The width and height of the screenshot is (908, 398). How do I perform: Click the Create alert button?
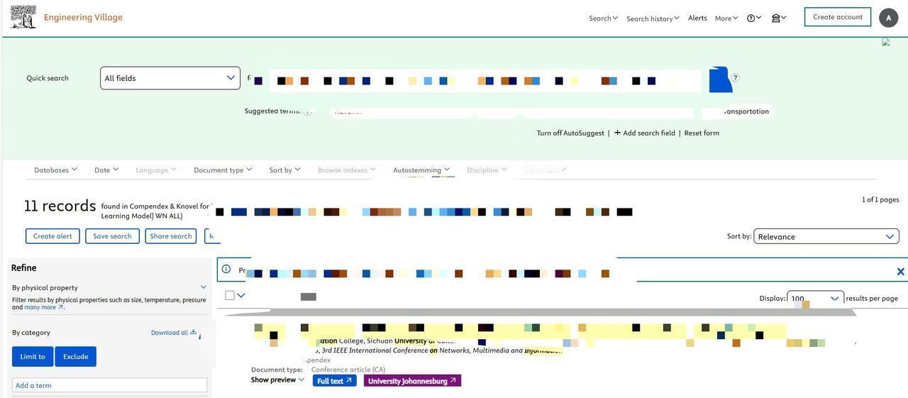(52, 236)
